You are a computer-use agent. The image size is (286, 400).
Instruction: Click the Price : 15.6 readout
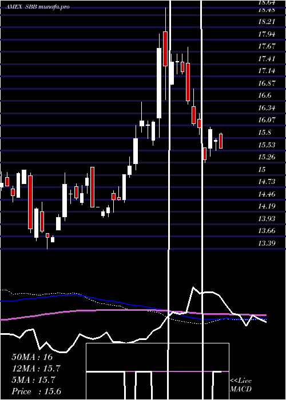(37, 391)
